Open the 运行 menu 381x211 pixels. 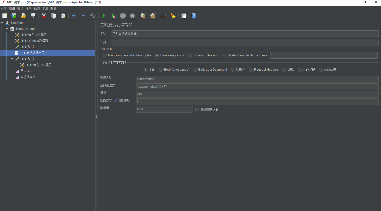tap(28, 9)
